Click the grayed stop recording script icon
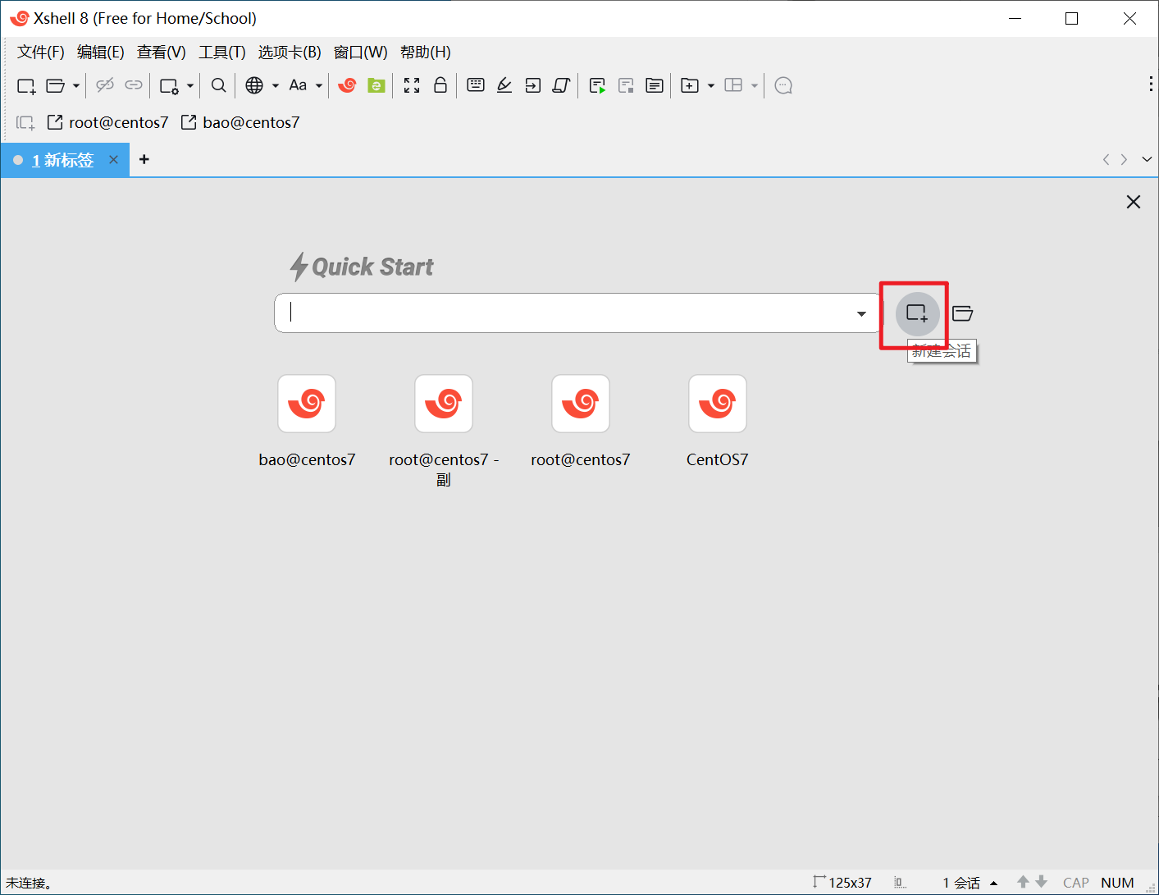 pos(626,85)
